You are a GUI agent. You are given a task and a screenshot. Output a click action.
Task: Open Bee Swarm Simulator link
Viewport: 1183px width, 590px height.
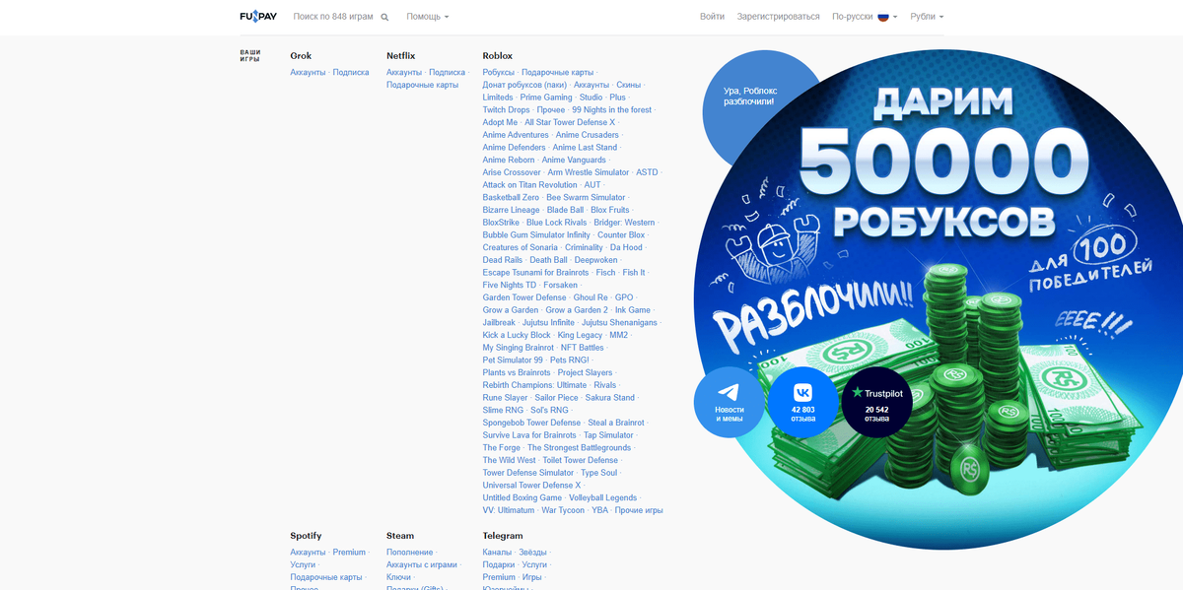coord(586,198)
